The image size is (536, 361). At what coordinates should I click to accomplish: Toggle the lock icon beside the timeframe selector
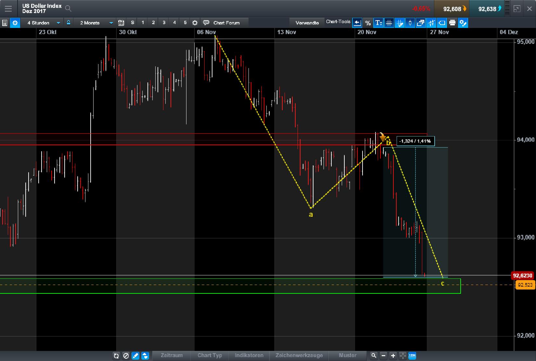coord(69,23)
